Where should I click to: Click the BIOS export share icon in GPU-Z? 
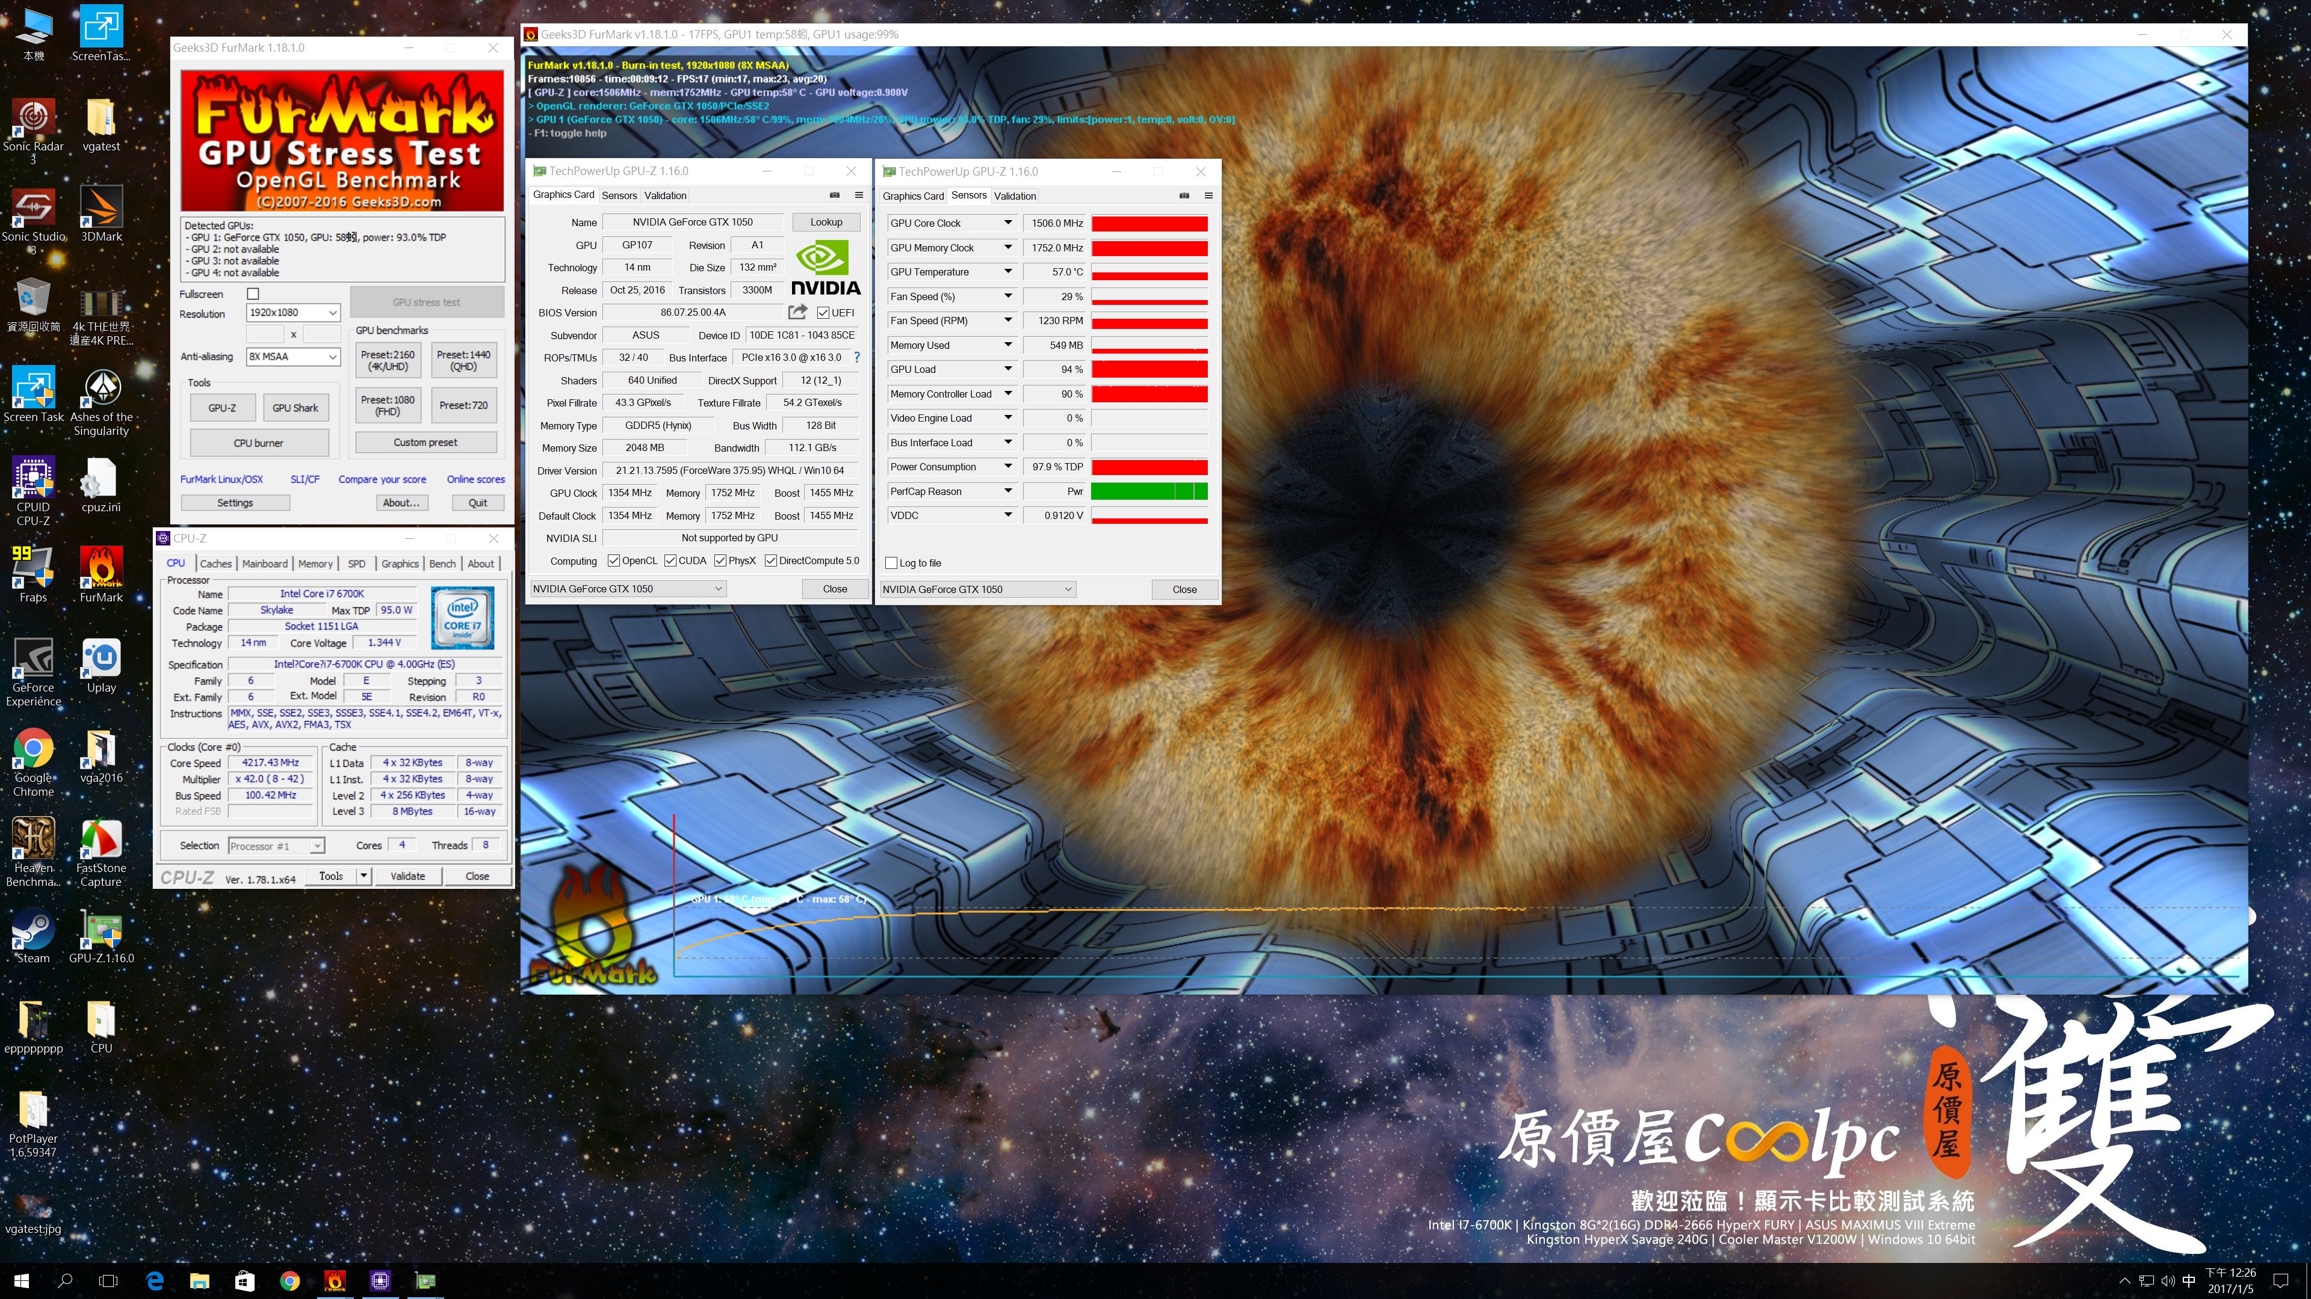click(x=797, y=312)
